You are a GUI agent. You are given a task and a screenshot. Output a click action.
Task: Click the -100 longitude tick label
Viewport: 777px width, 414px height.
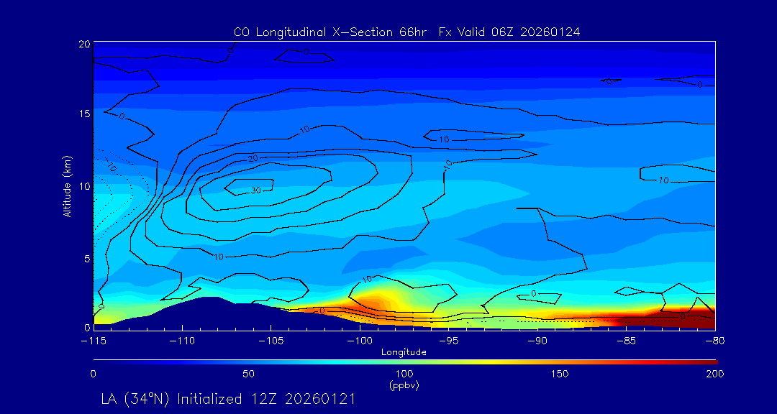(360, 341)
